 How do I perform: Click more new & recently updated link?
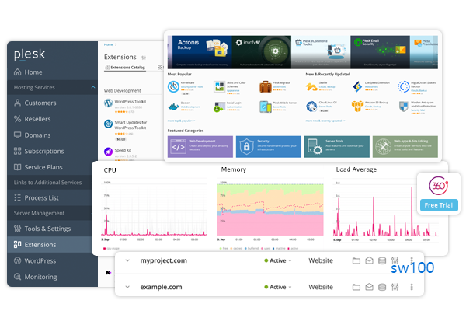[325, 121]
